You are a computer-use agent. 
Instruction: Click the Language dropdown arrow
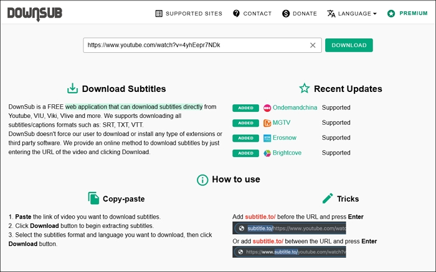(x=374, y=14)
